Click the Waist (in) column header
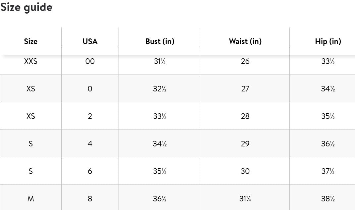355x210 pixels. coord(245,41)
